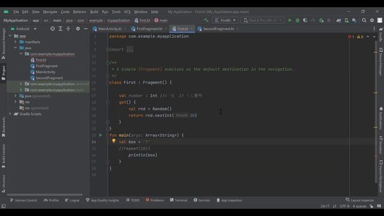
Task: Toggle the Structure side tool window
Action: tap(4, 184)
